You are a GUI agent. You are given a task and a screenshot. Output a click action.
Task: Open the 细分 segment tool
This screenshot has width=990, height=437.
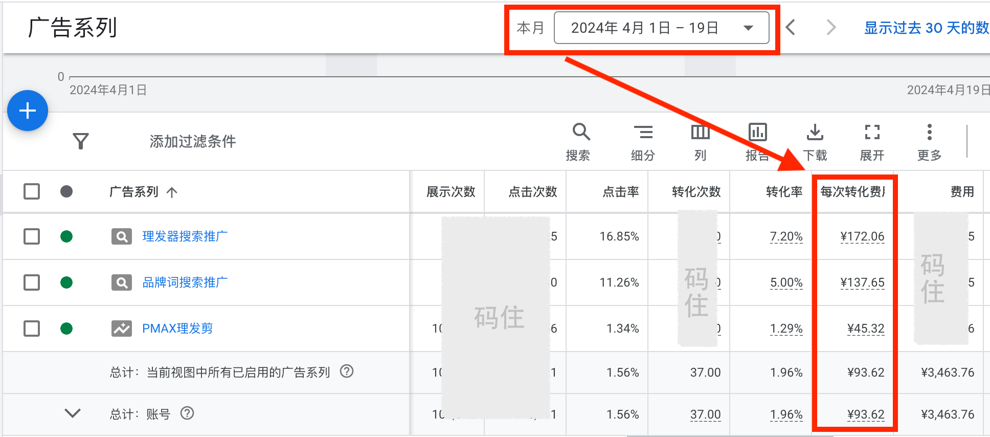tap(643, 141)
